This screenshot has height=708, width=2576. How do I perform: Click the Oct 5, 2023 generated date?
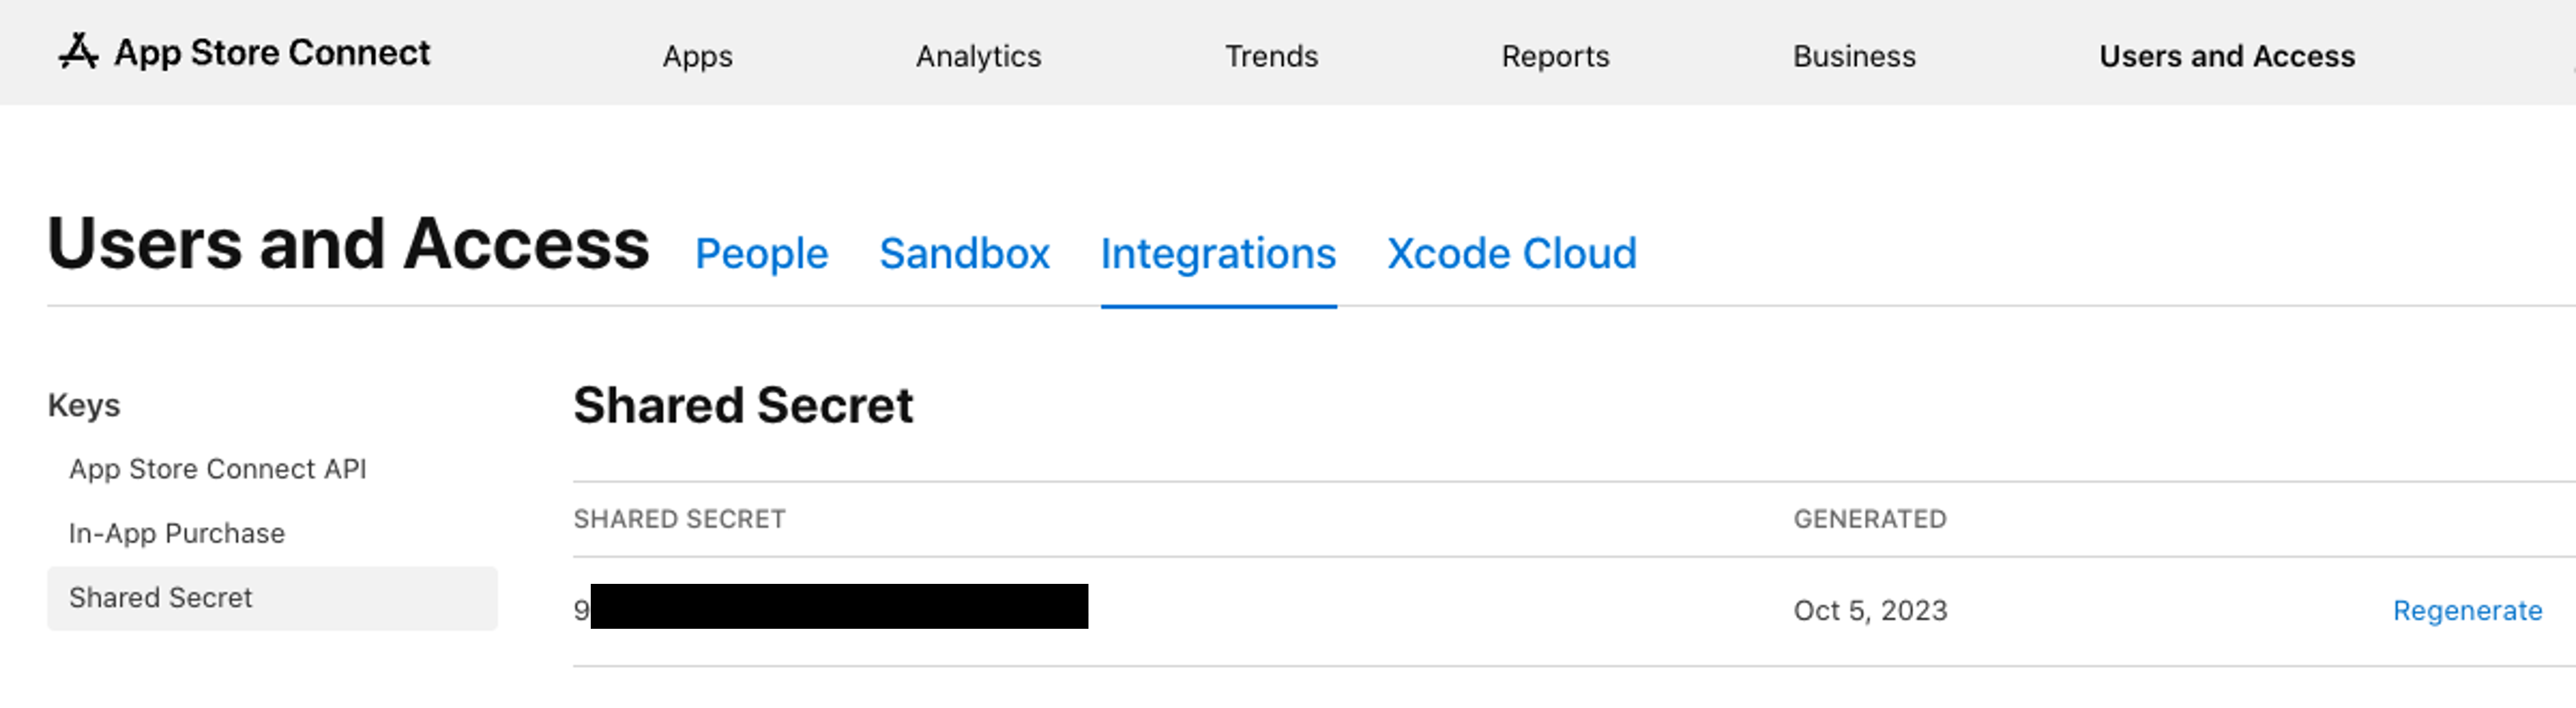click(1870, 610)
